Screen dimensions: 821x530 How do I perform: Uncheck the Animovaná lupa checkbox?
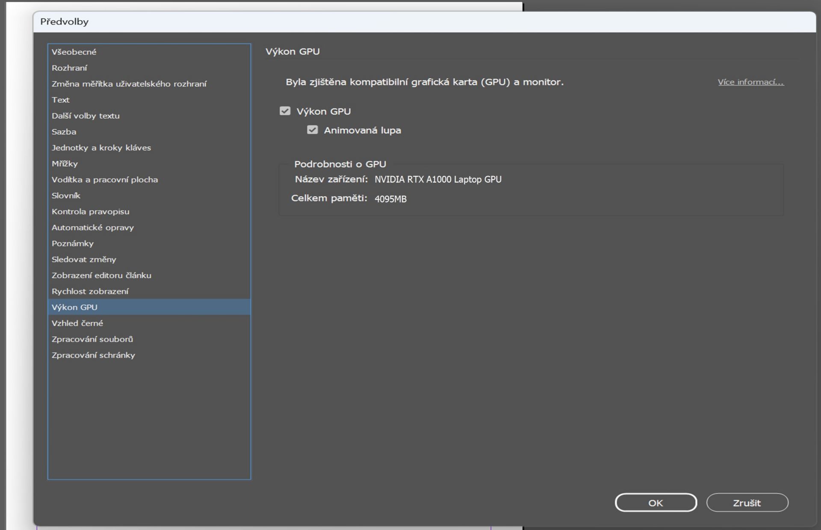point(312,130)
